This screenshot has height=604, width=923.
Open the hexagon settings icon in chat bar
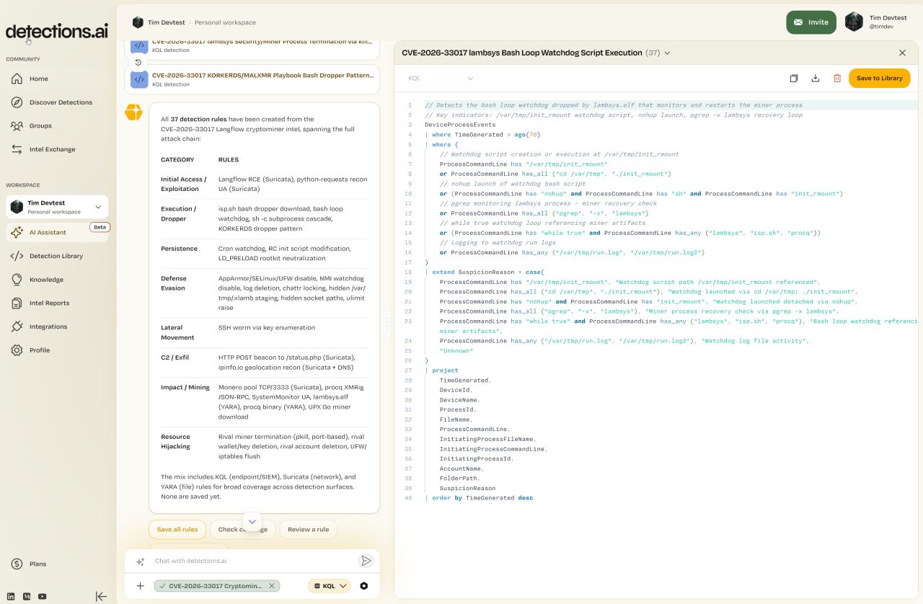click(x=364, y=586)
